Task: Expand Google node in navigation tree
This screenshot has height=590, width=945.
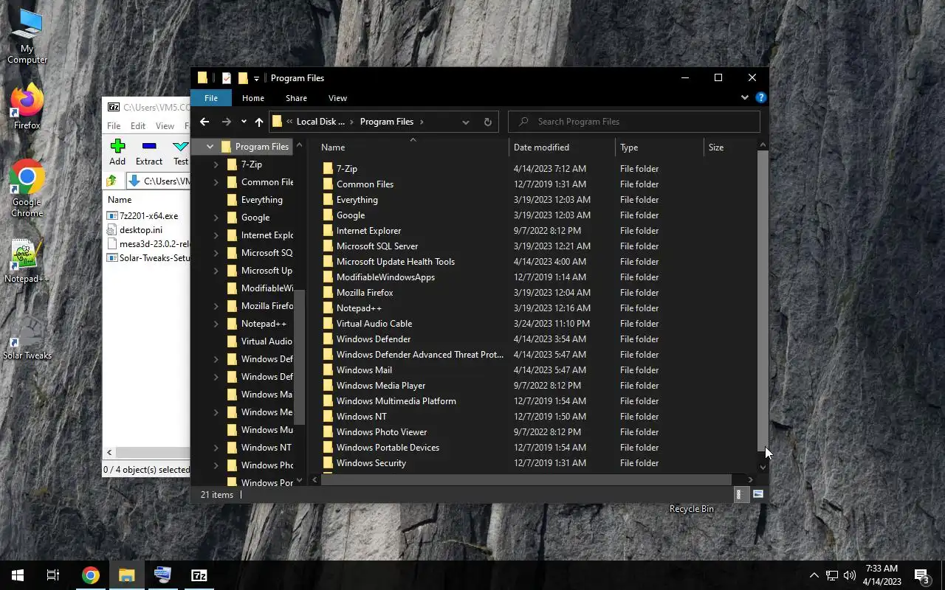Action: tap(216, 218)
